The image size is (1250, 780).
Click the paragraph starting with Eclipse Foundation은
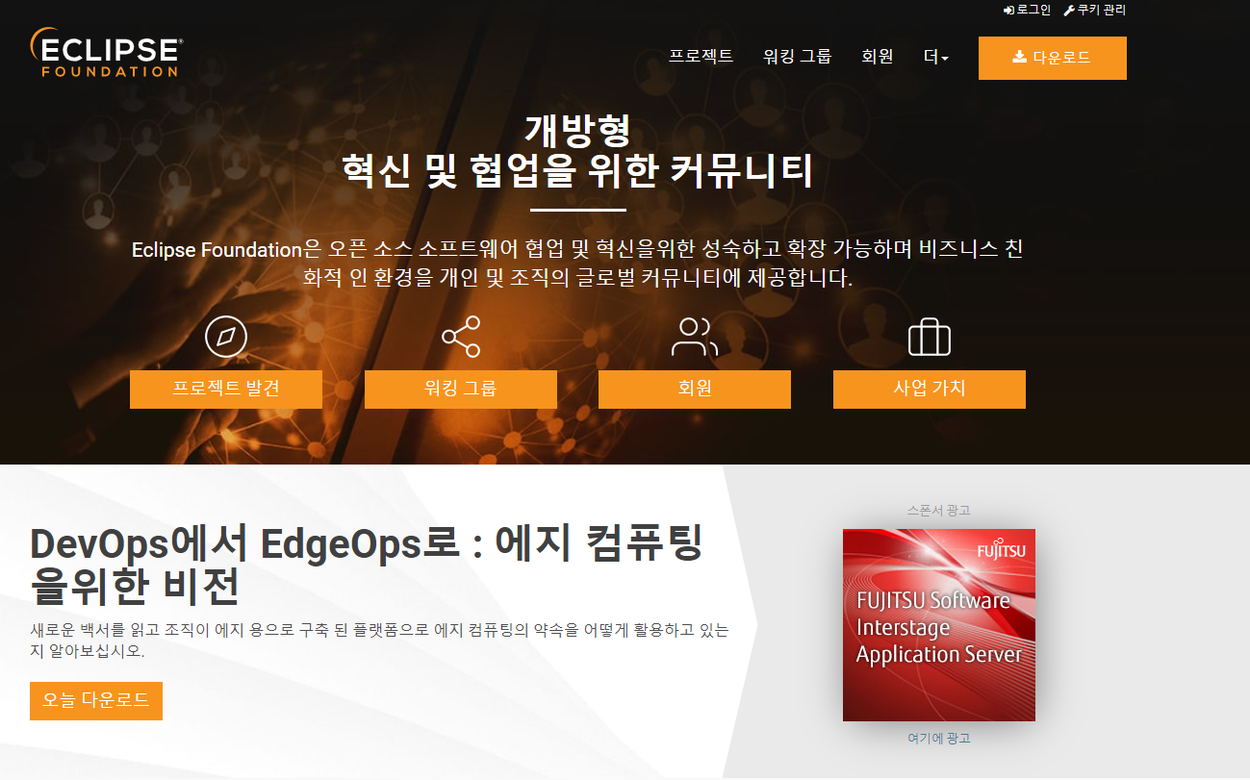tap(577, 264)
